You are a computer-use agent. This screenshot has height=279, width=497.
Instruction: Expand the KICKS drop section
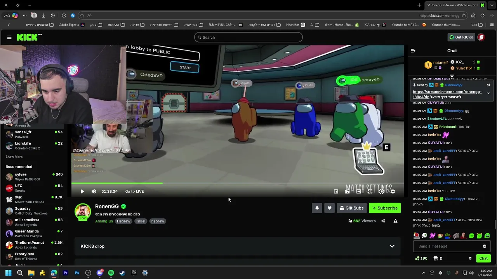[238, 246]
